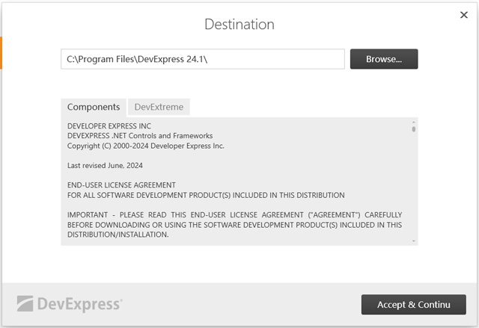The width and height of the screenshot is (479, 328).
Task: Open the DevExtreme tab
Action: [159, 107]
